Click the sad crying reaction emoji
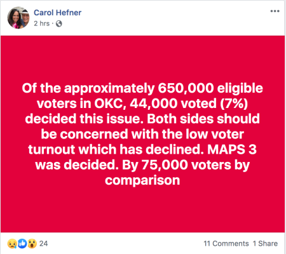 (12, 244)
